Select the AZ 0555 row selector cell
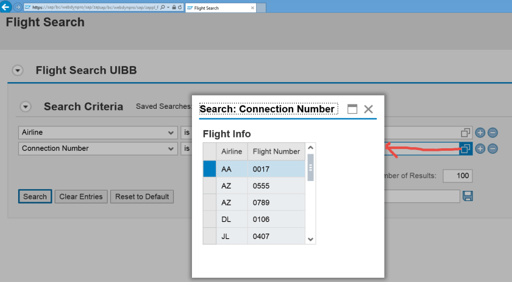 tap(209, 185)
